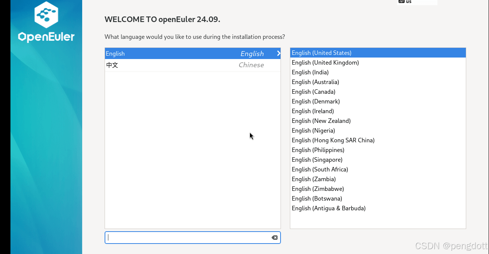The image size is (489, 254).
Task: Choose English (Australia) locale
Action: coord(378,82)
